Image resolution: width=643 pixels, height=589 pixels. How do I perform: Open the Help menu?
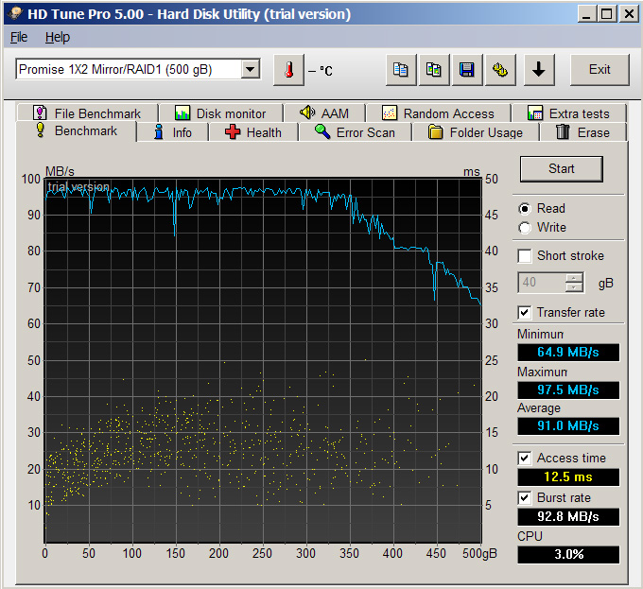[58, 37]
